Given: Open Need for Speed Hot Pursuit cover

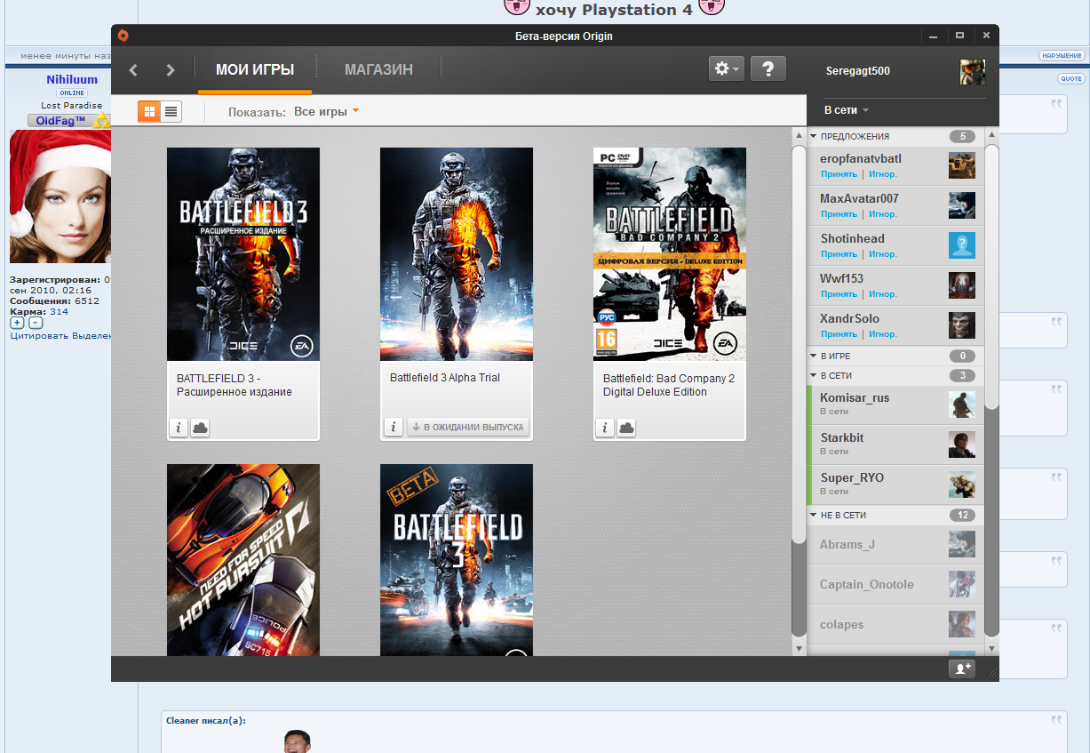Looking at the screenshot, I should [243, 560].
